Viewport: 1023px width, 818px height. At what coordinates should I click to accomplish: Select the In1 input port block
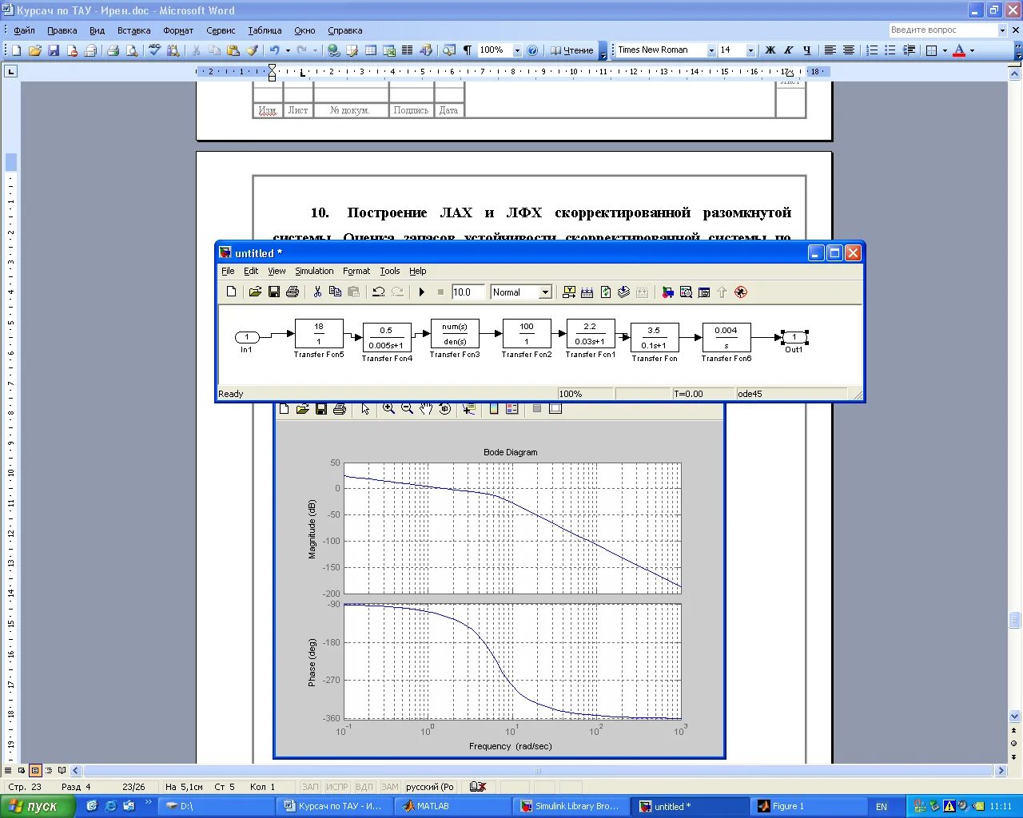[x=247, y=337]
